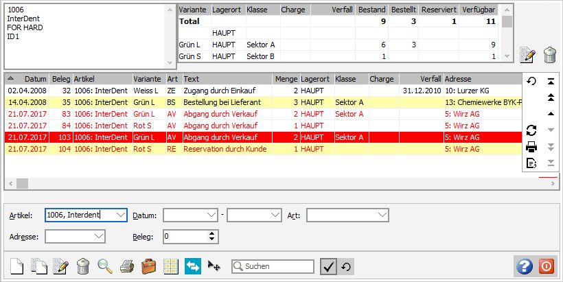Select the red row with Beleg 103
This screenshot has height=282, width=563.
point(261,137)
